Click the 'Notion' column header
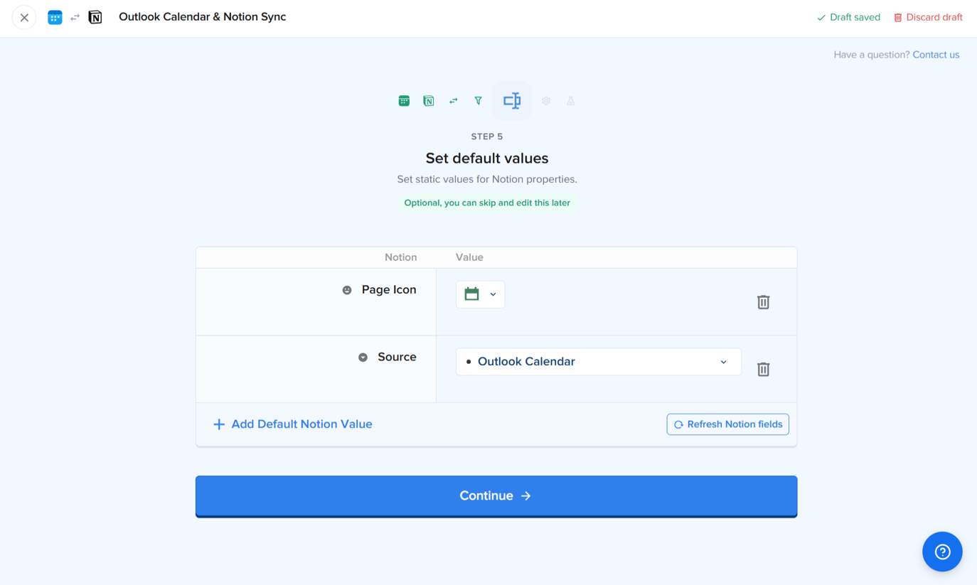The width and height of the screenshot is (977, 585). click(401, 257)
